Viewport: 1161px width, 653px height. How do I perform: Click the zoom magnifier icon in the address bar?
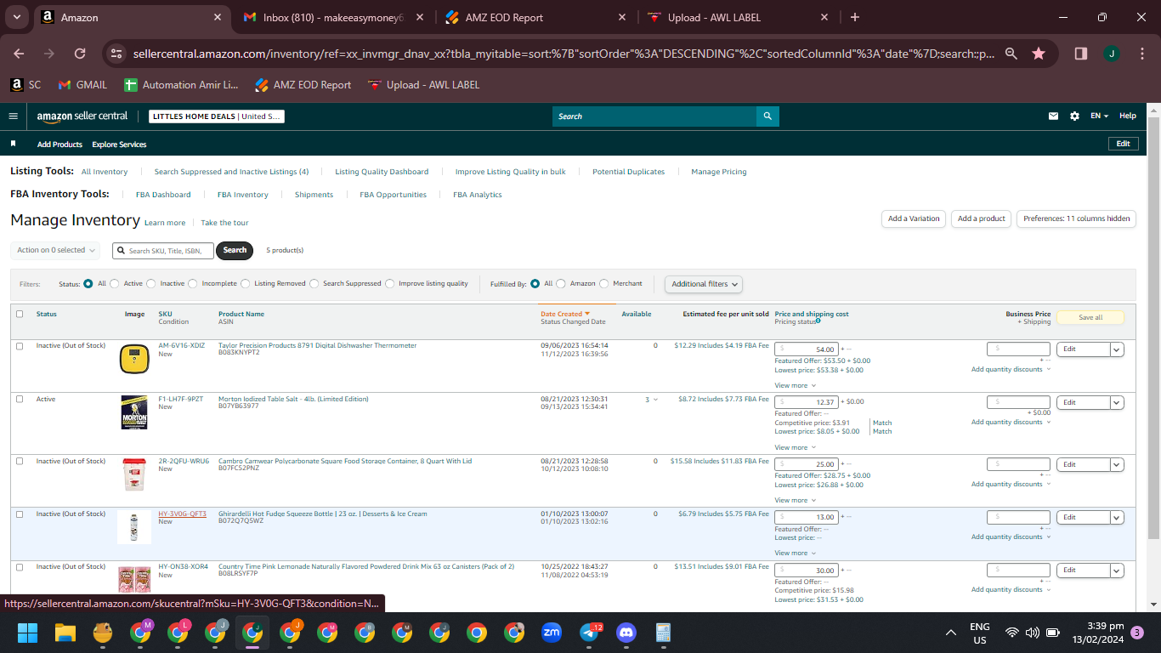(1011, 53)
